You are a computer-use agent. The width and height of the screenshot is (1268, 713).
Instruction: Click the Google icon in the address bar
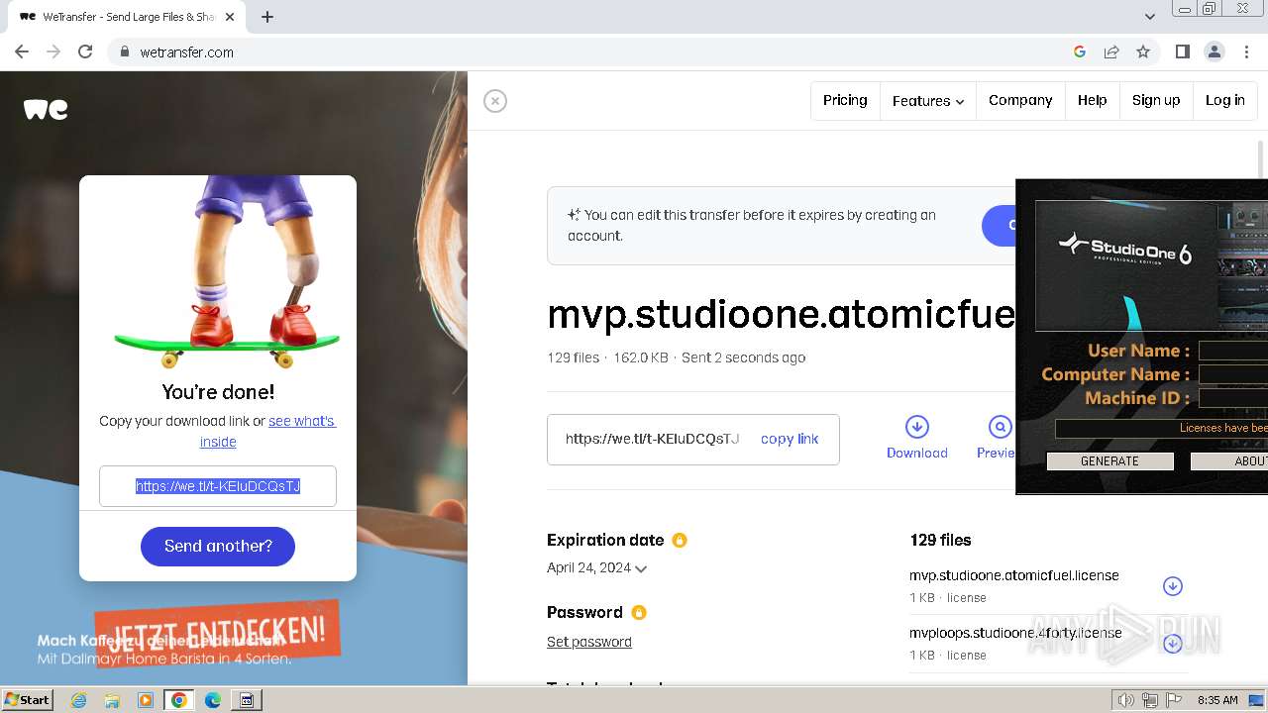pos(1080,51)
